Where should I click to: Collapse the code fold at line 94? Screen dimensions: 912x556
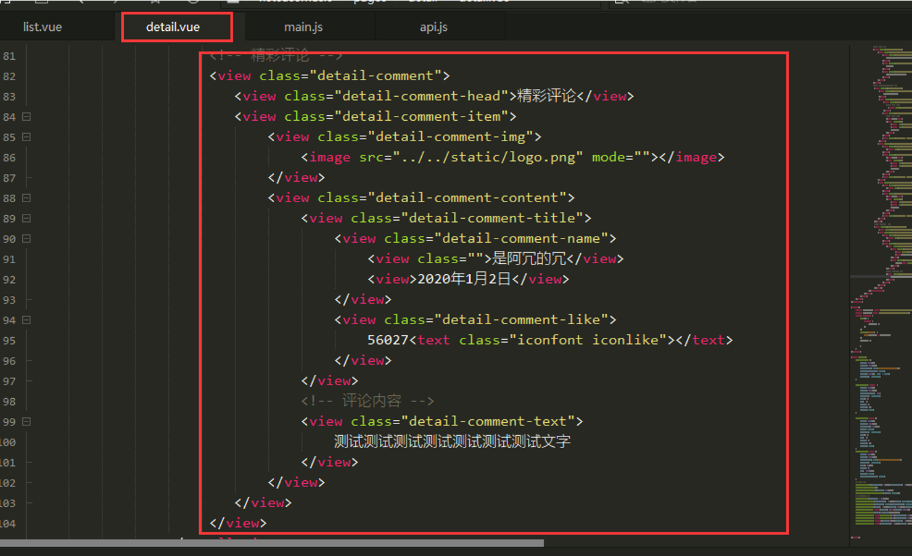pos(27,320)
